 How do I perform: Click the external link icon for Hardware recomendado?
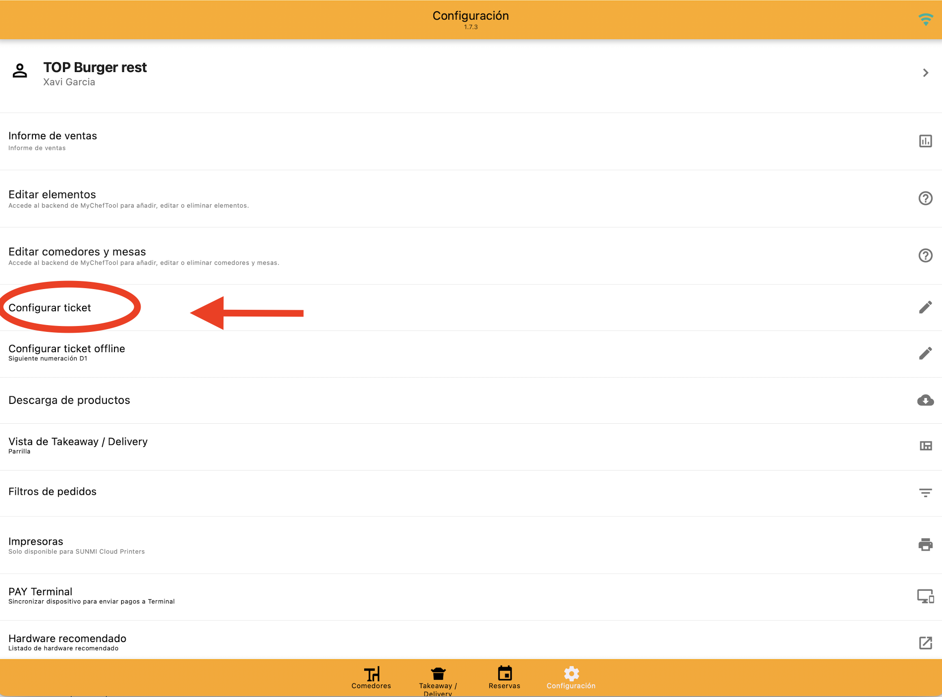[925, 643]
